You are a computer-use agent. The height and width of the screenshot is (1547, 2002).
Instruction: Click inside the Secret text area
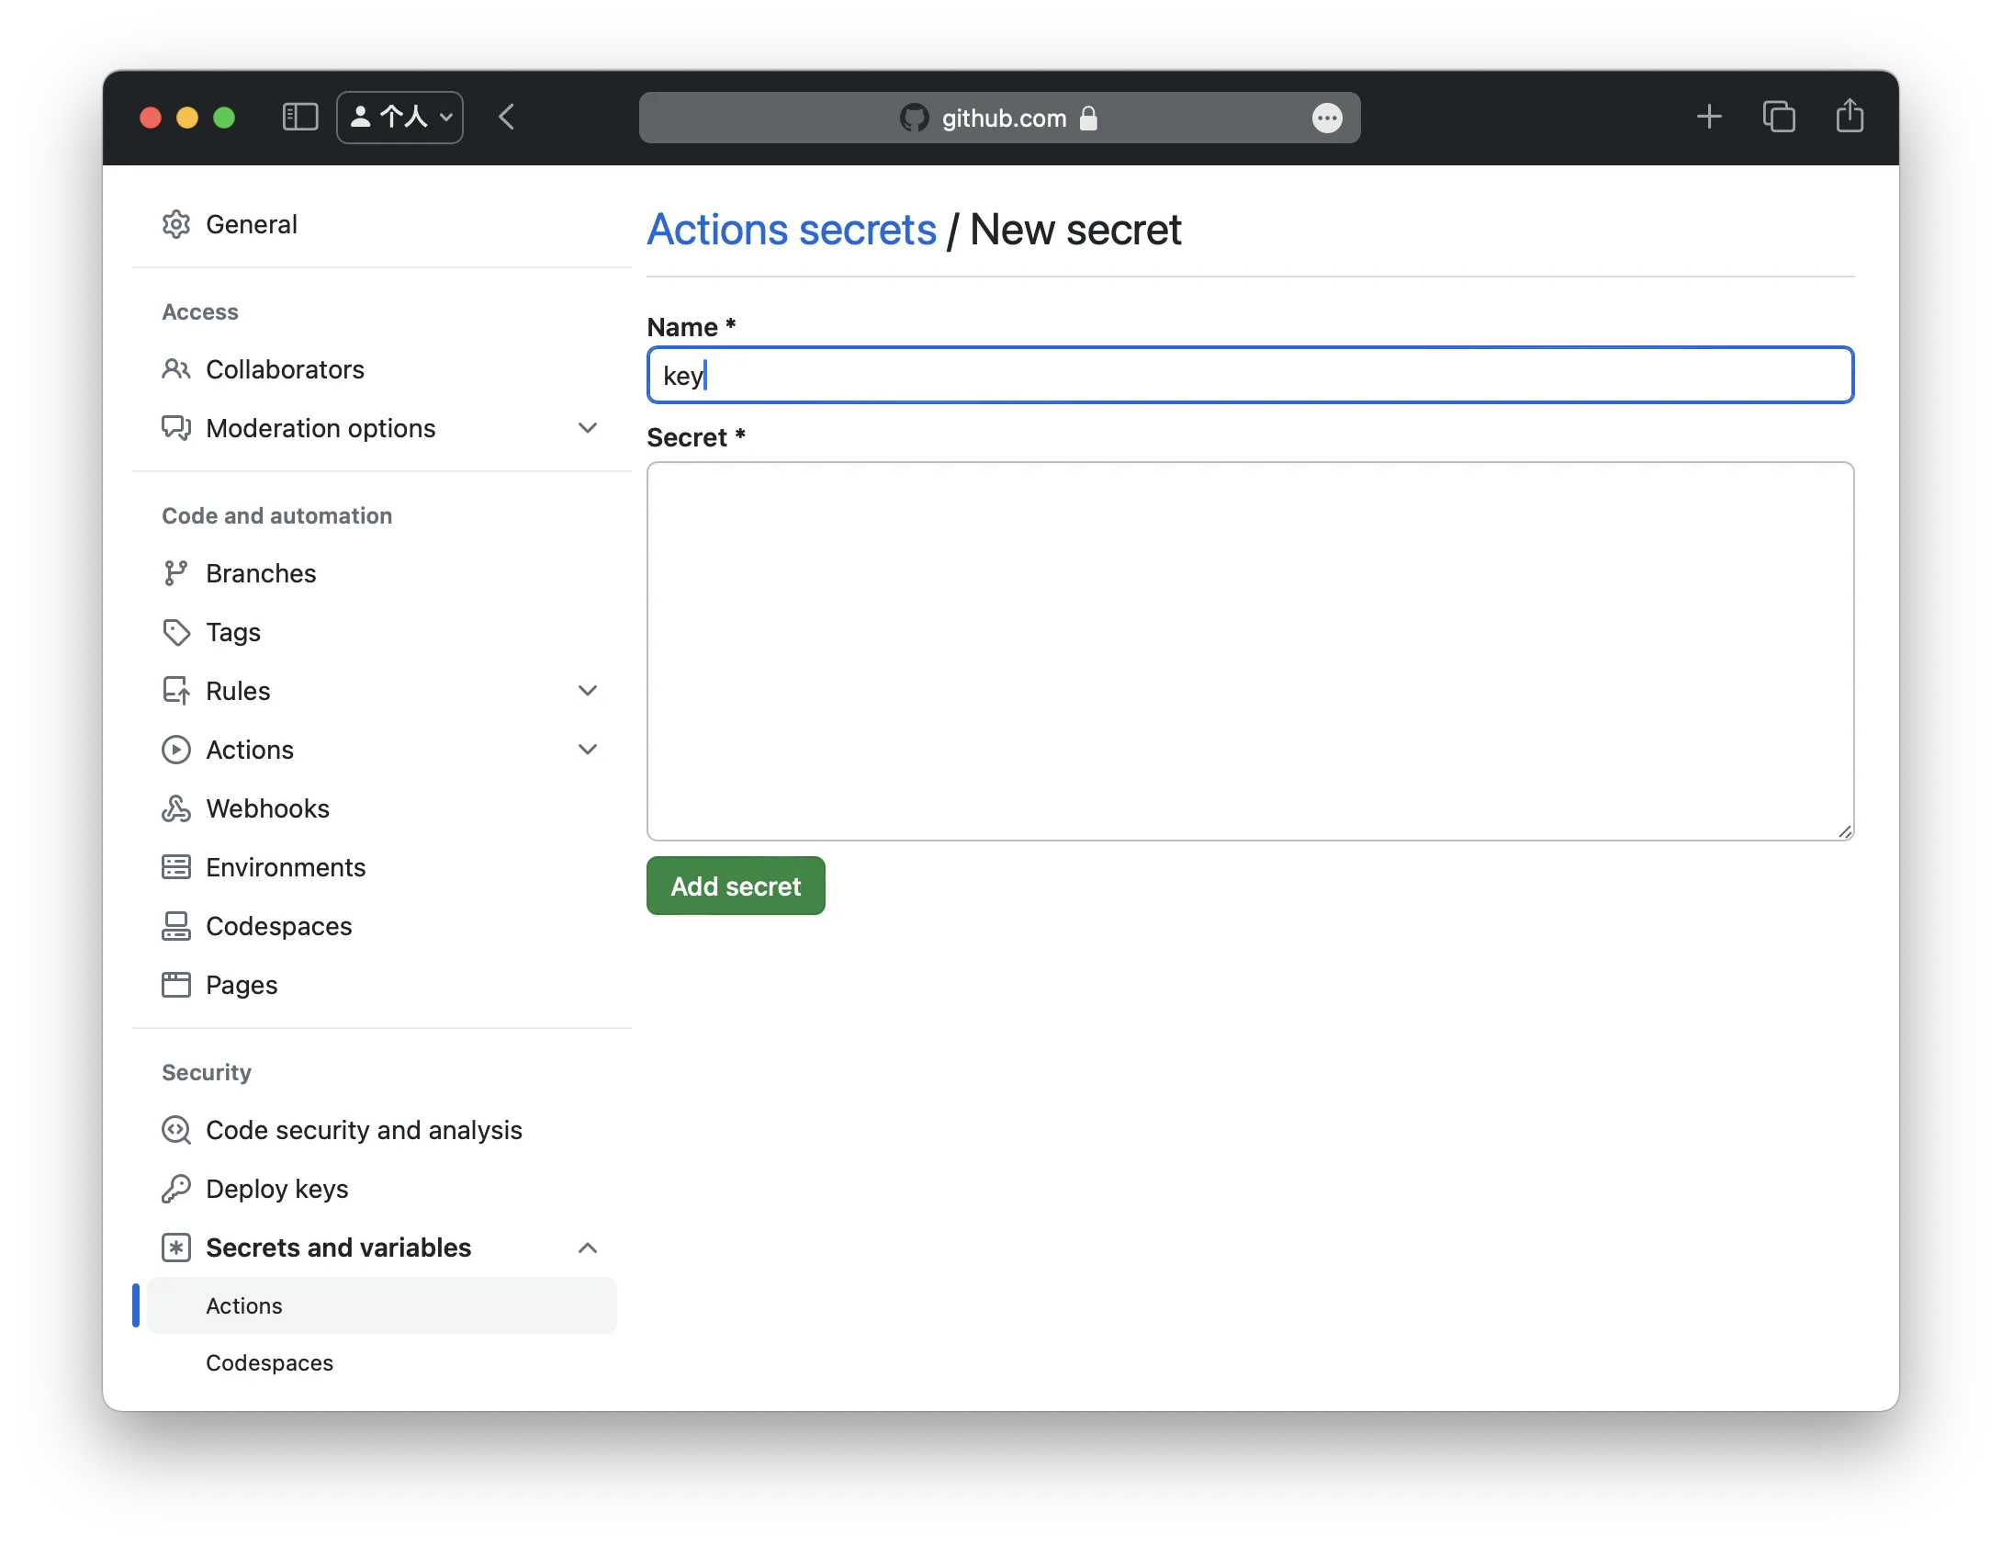click(1249, 650)
